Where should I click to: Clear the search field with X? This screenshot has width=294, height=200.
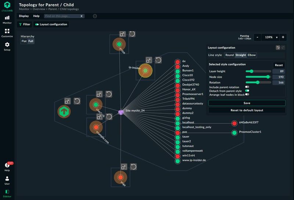click(x=81, y=16)
